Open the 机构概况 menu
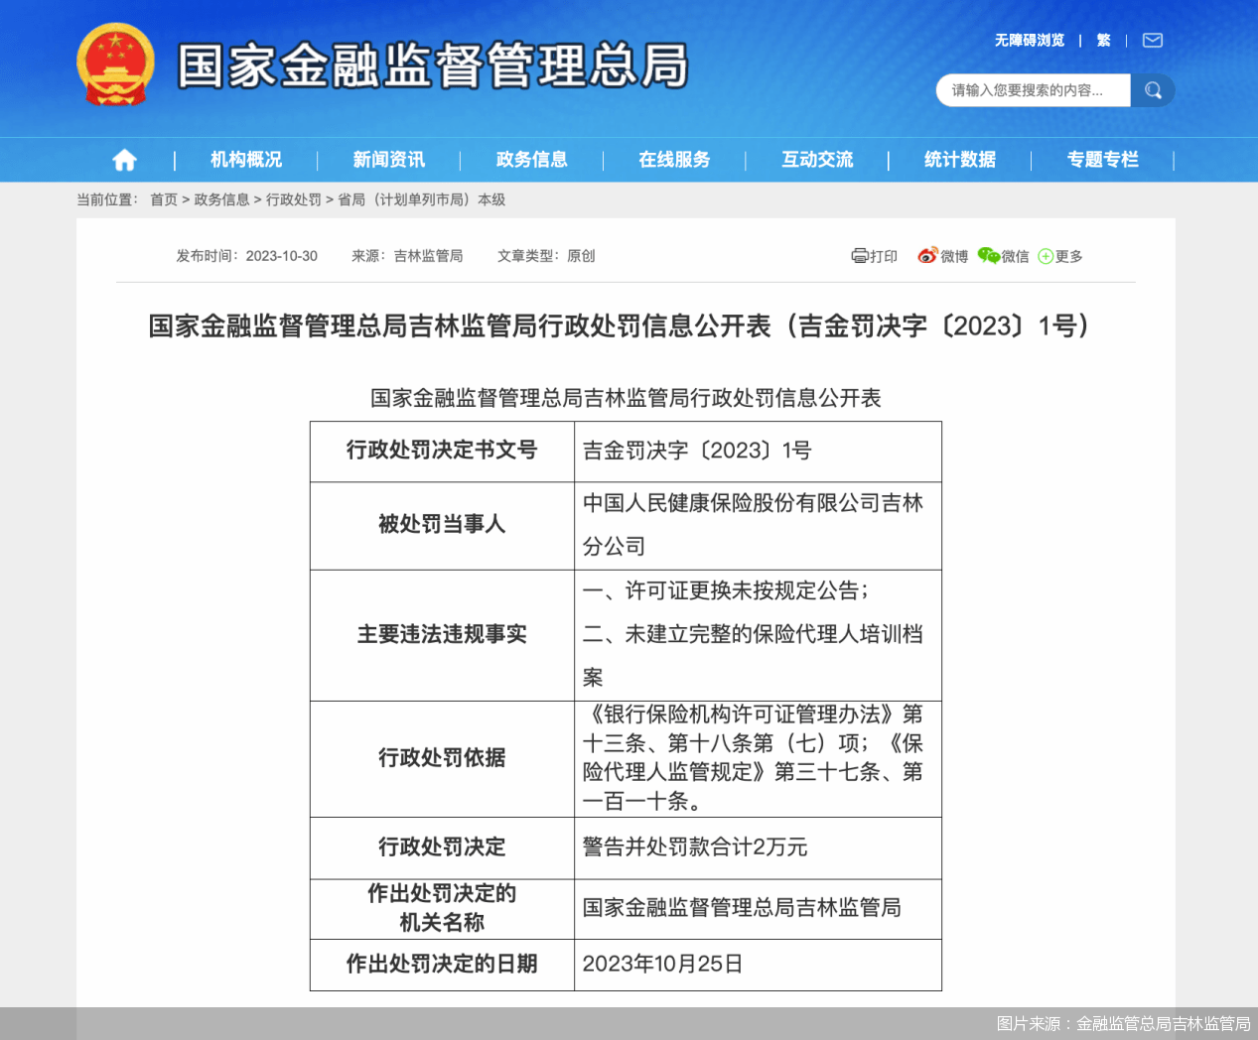 [246, 160]
